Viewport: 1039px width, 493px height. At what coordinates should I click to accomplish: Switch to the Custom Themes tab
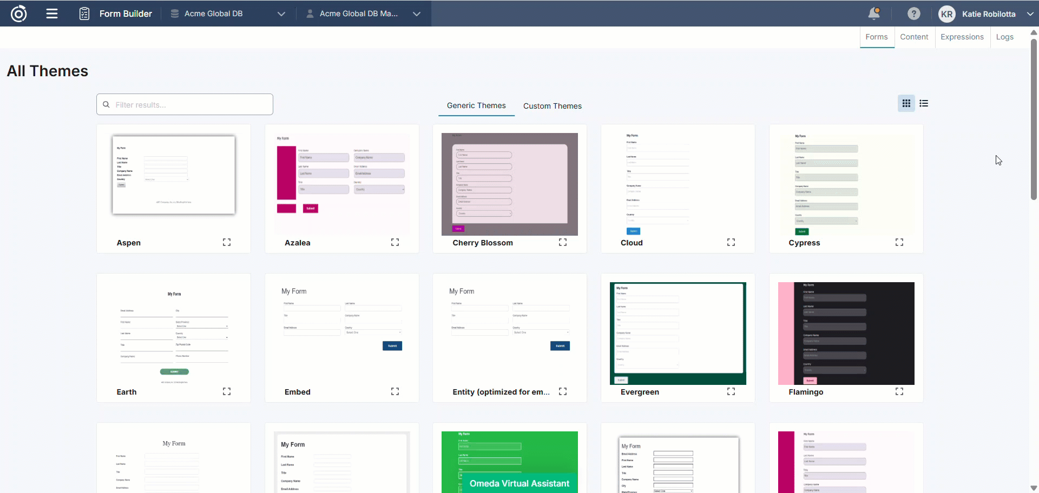coord(552,106)
